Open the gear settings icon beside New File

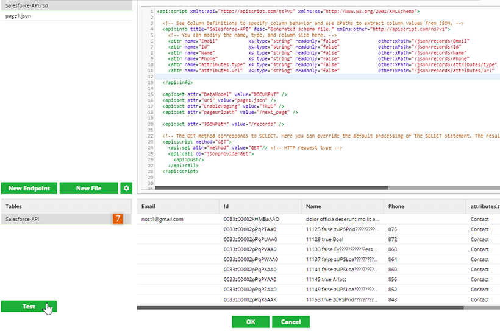click(126, 188)
